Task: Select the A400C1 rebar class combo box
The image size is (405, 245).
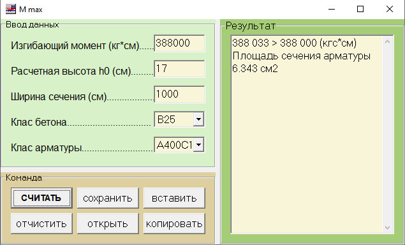Action: point(179,145)
